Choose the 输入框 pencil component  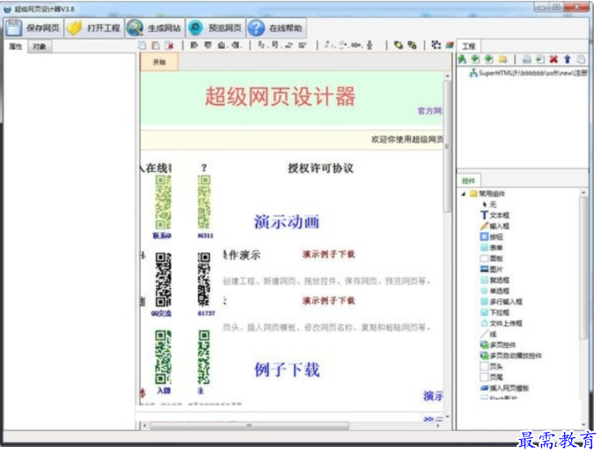pos(494,226)
